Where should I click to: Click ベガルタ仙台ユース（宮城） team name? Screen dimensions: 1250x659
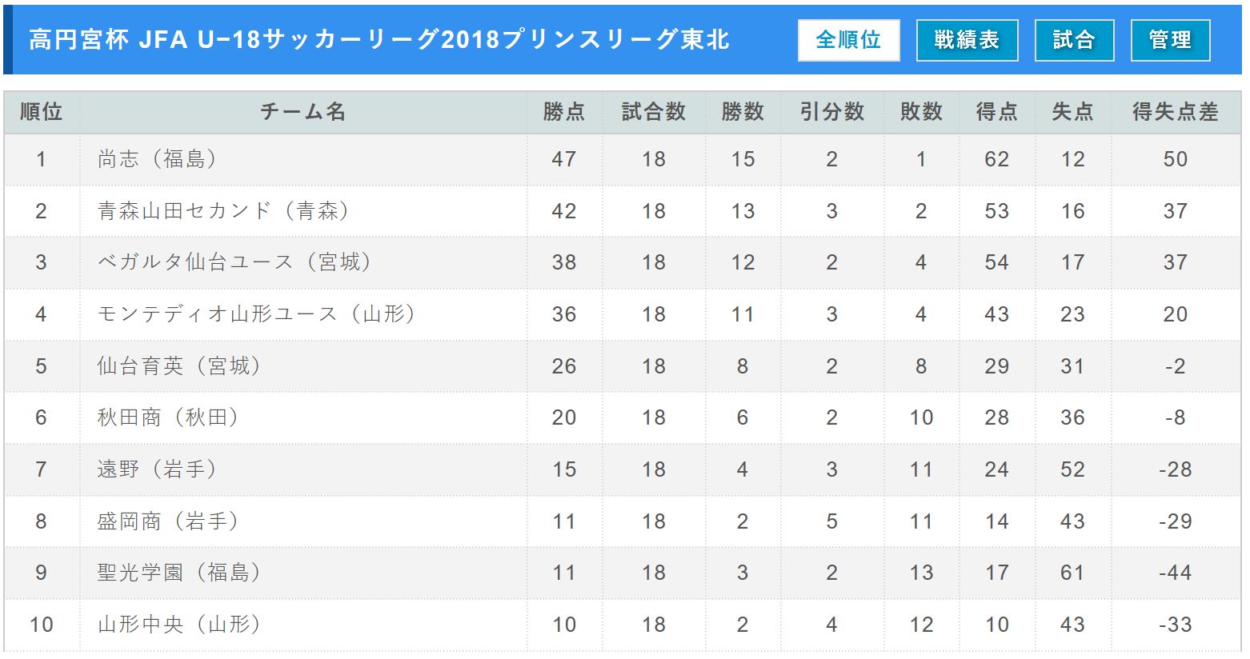click(x=235, y=262)
